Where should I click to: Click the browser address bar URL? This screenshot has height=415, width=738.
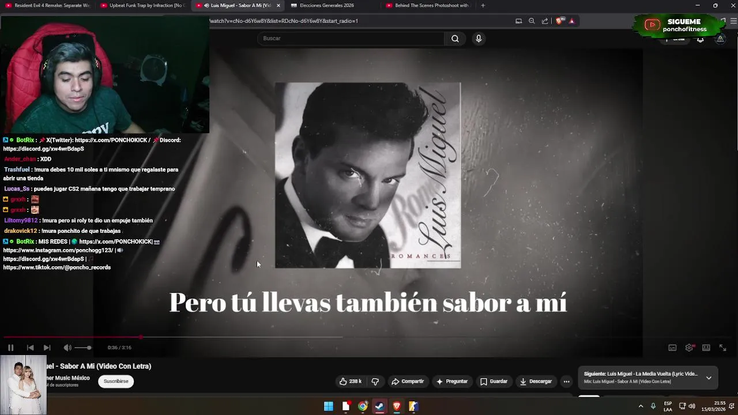tap(284, 21)
